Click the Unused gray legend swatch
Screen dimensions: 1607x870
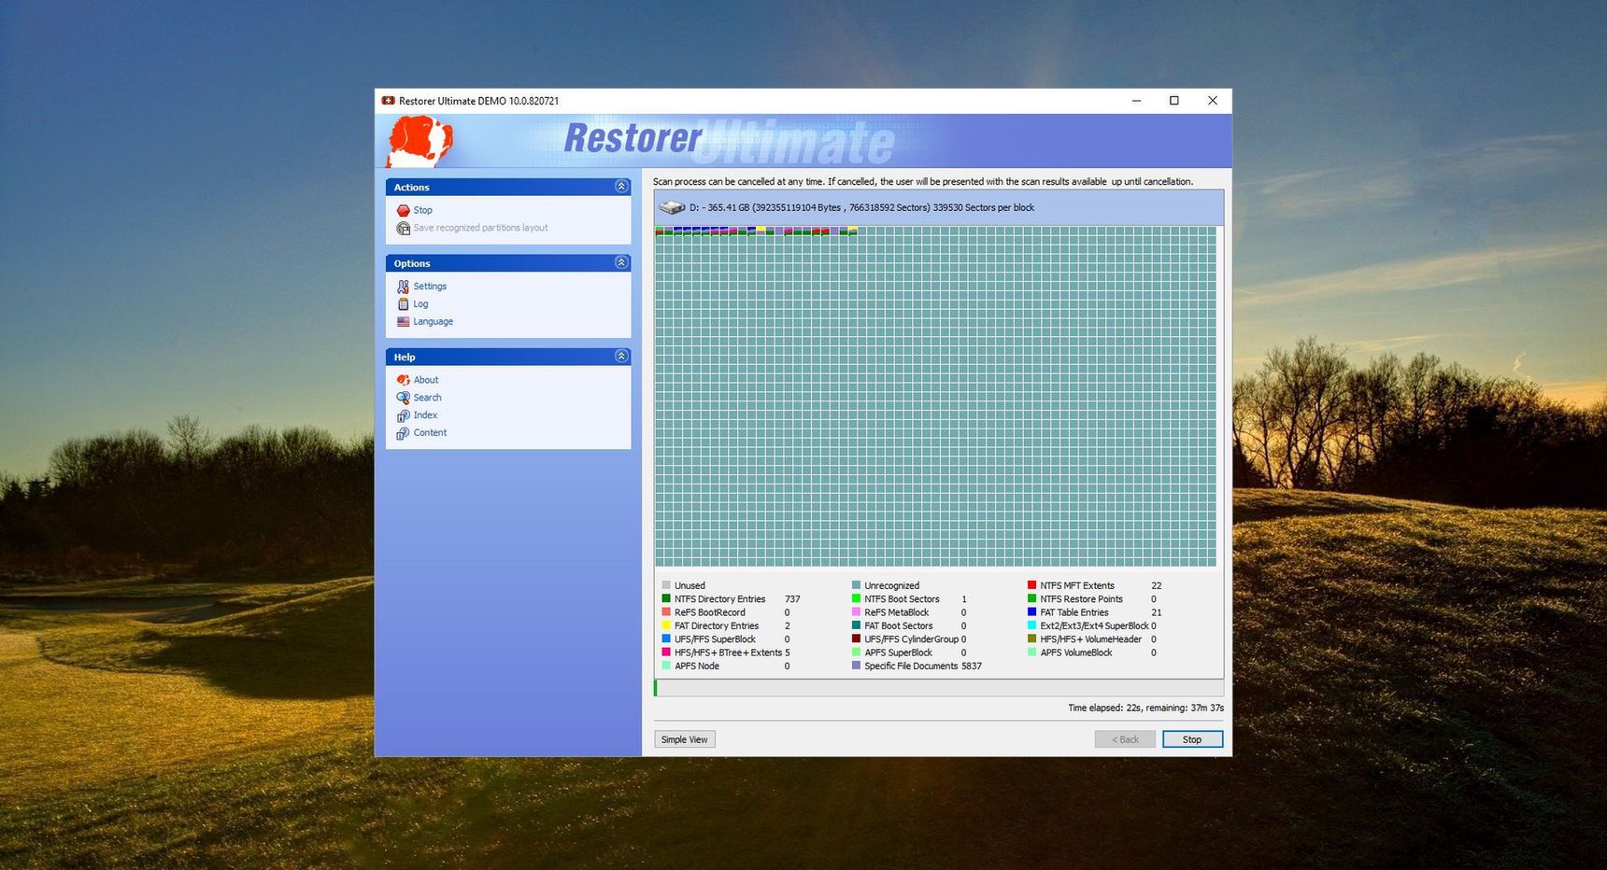click(666, 586)
